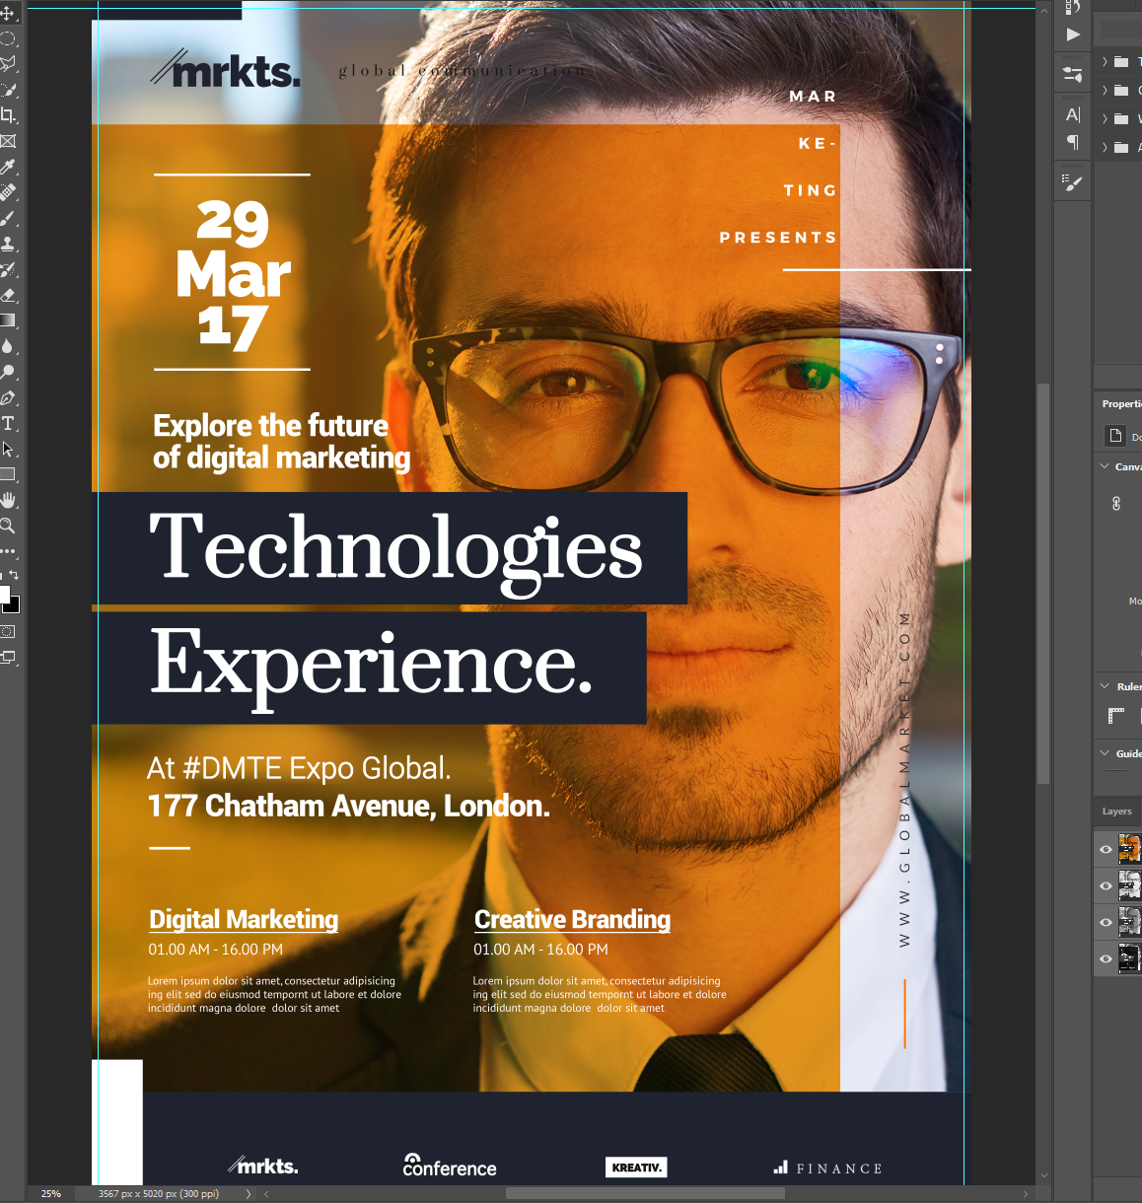Click the horizontal scrollbar of the canvas
This screenshot has height=1203, width=1142.
pyautogui.click(x=645, y=1193)
